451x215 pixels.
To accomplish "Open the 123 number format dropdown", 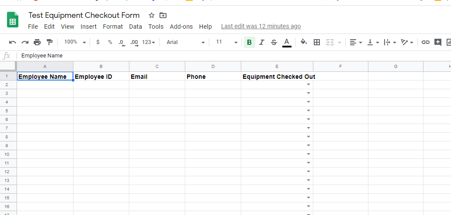I will 149,42.
